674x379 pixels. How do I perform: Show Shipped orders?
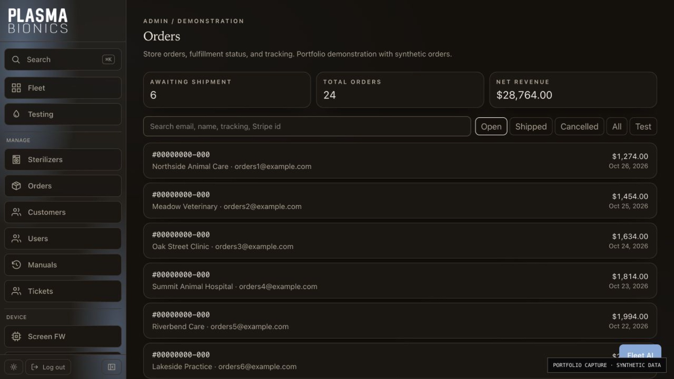pos(531,127)
